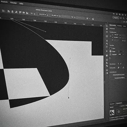Click the Fläche fill color swatch
The image size is (127, 127).
click(111, 48)
